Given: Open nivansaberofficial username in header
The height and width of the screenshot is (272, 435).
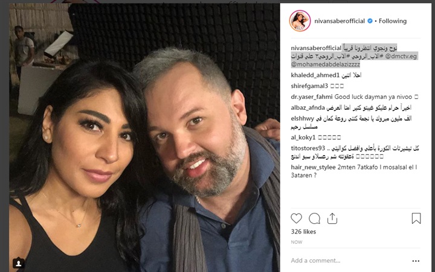Looking at the screenshot, I should (x=340, y=21).
